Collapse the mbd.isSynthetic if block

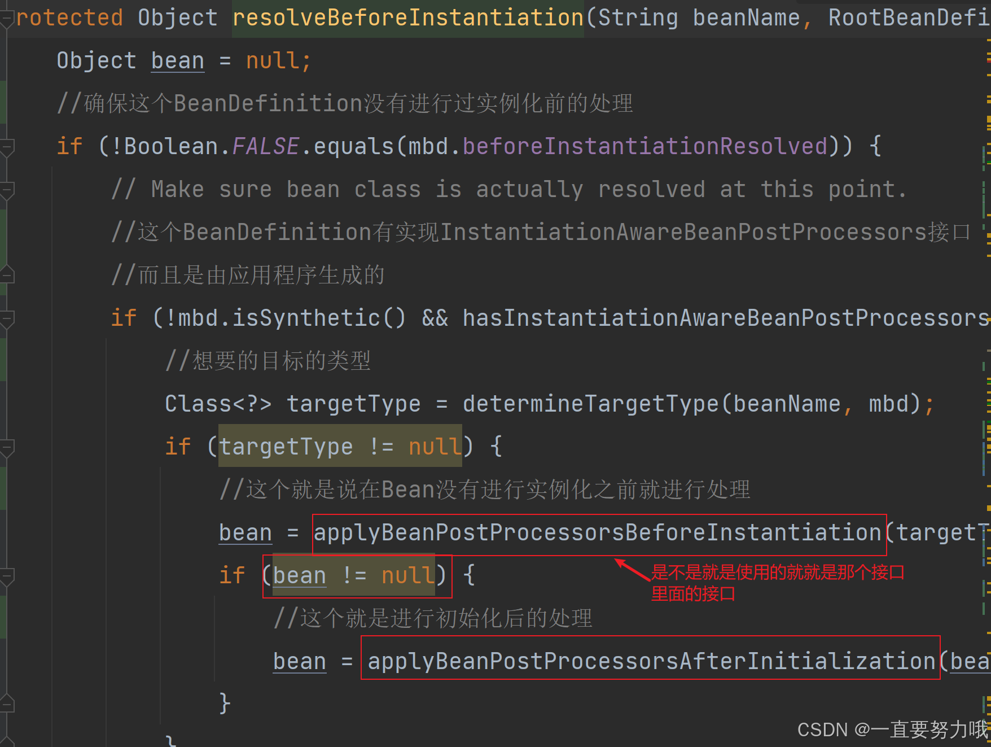(8, 317)
